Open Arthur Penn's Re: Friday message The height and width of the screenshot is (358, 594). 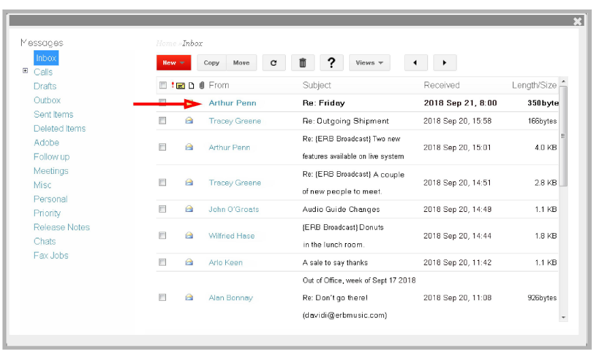(323, 103)
